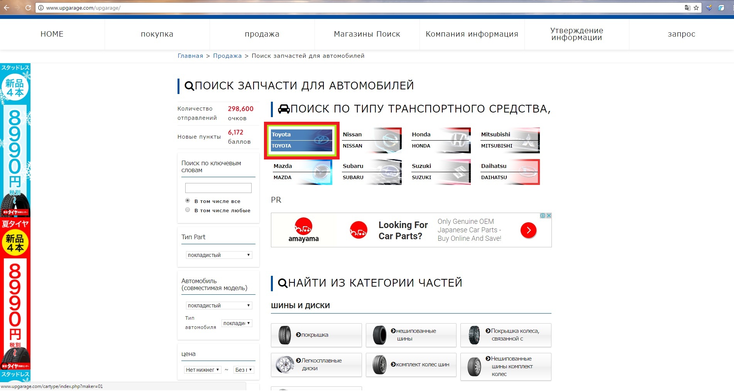734x391 pixels.
Task: Click the amayama logo in ad
Action: click(x=304, y=230)
